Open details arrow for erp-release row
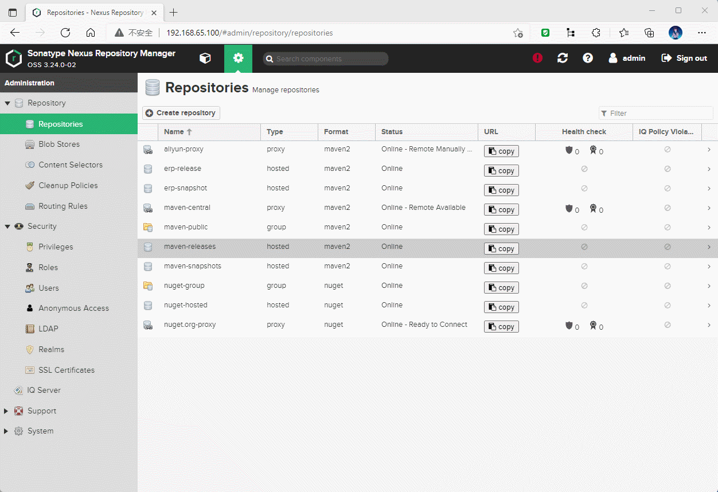 coord(709,169)
